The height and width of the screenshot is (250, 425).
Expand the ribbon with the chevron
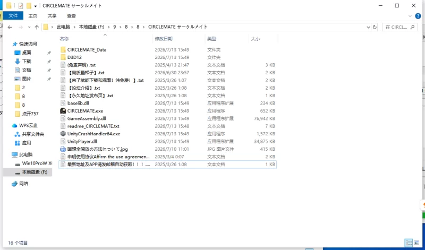pyautogui.click(x=410, y=16)
